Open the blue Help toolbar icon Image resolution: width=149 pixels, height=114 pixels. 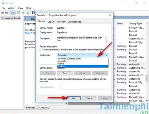[33, 13]
